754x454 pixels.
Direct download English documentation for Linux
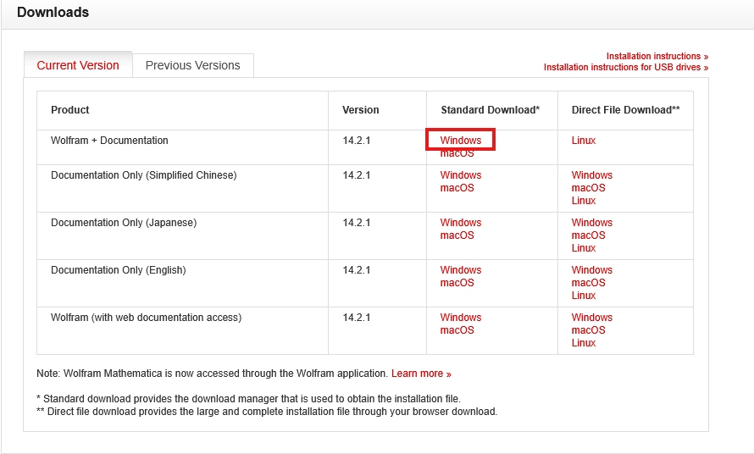(x=584, y=296)
